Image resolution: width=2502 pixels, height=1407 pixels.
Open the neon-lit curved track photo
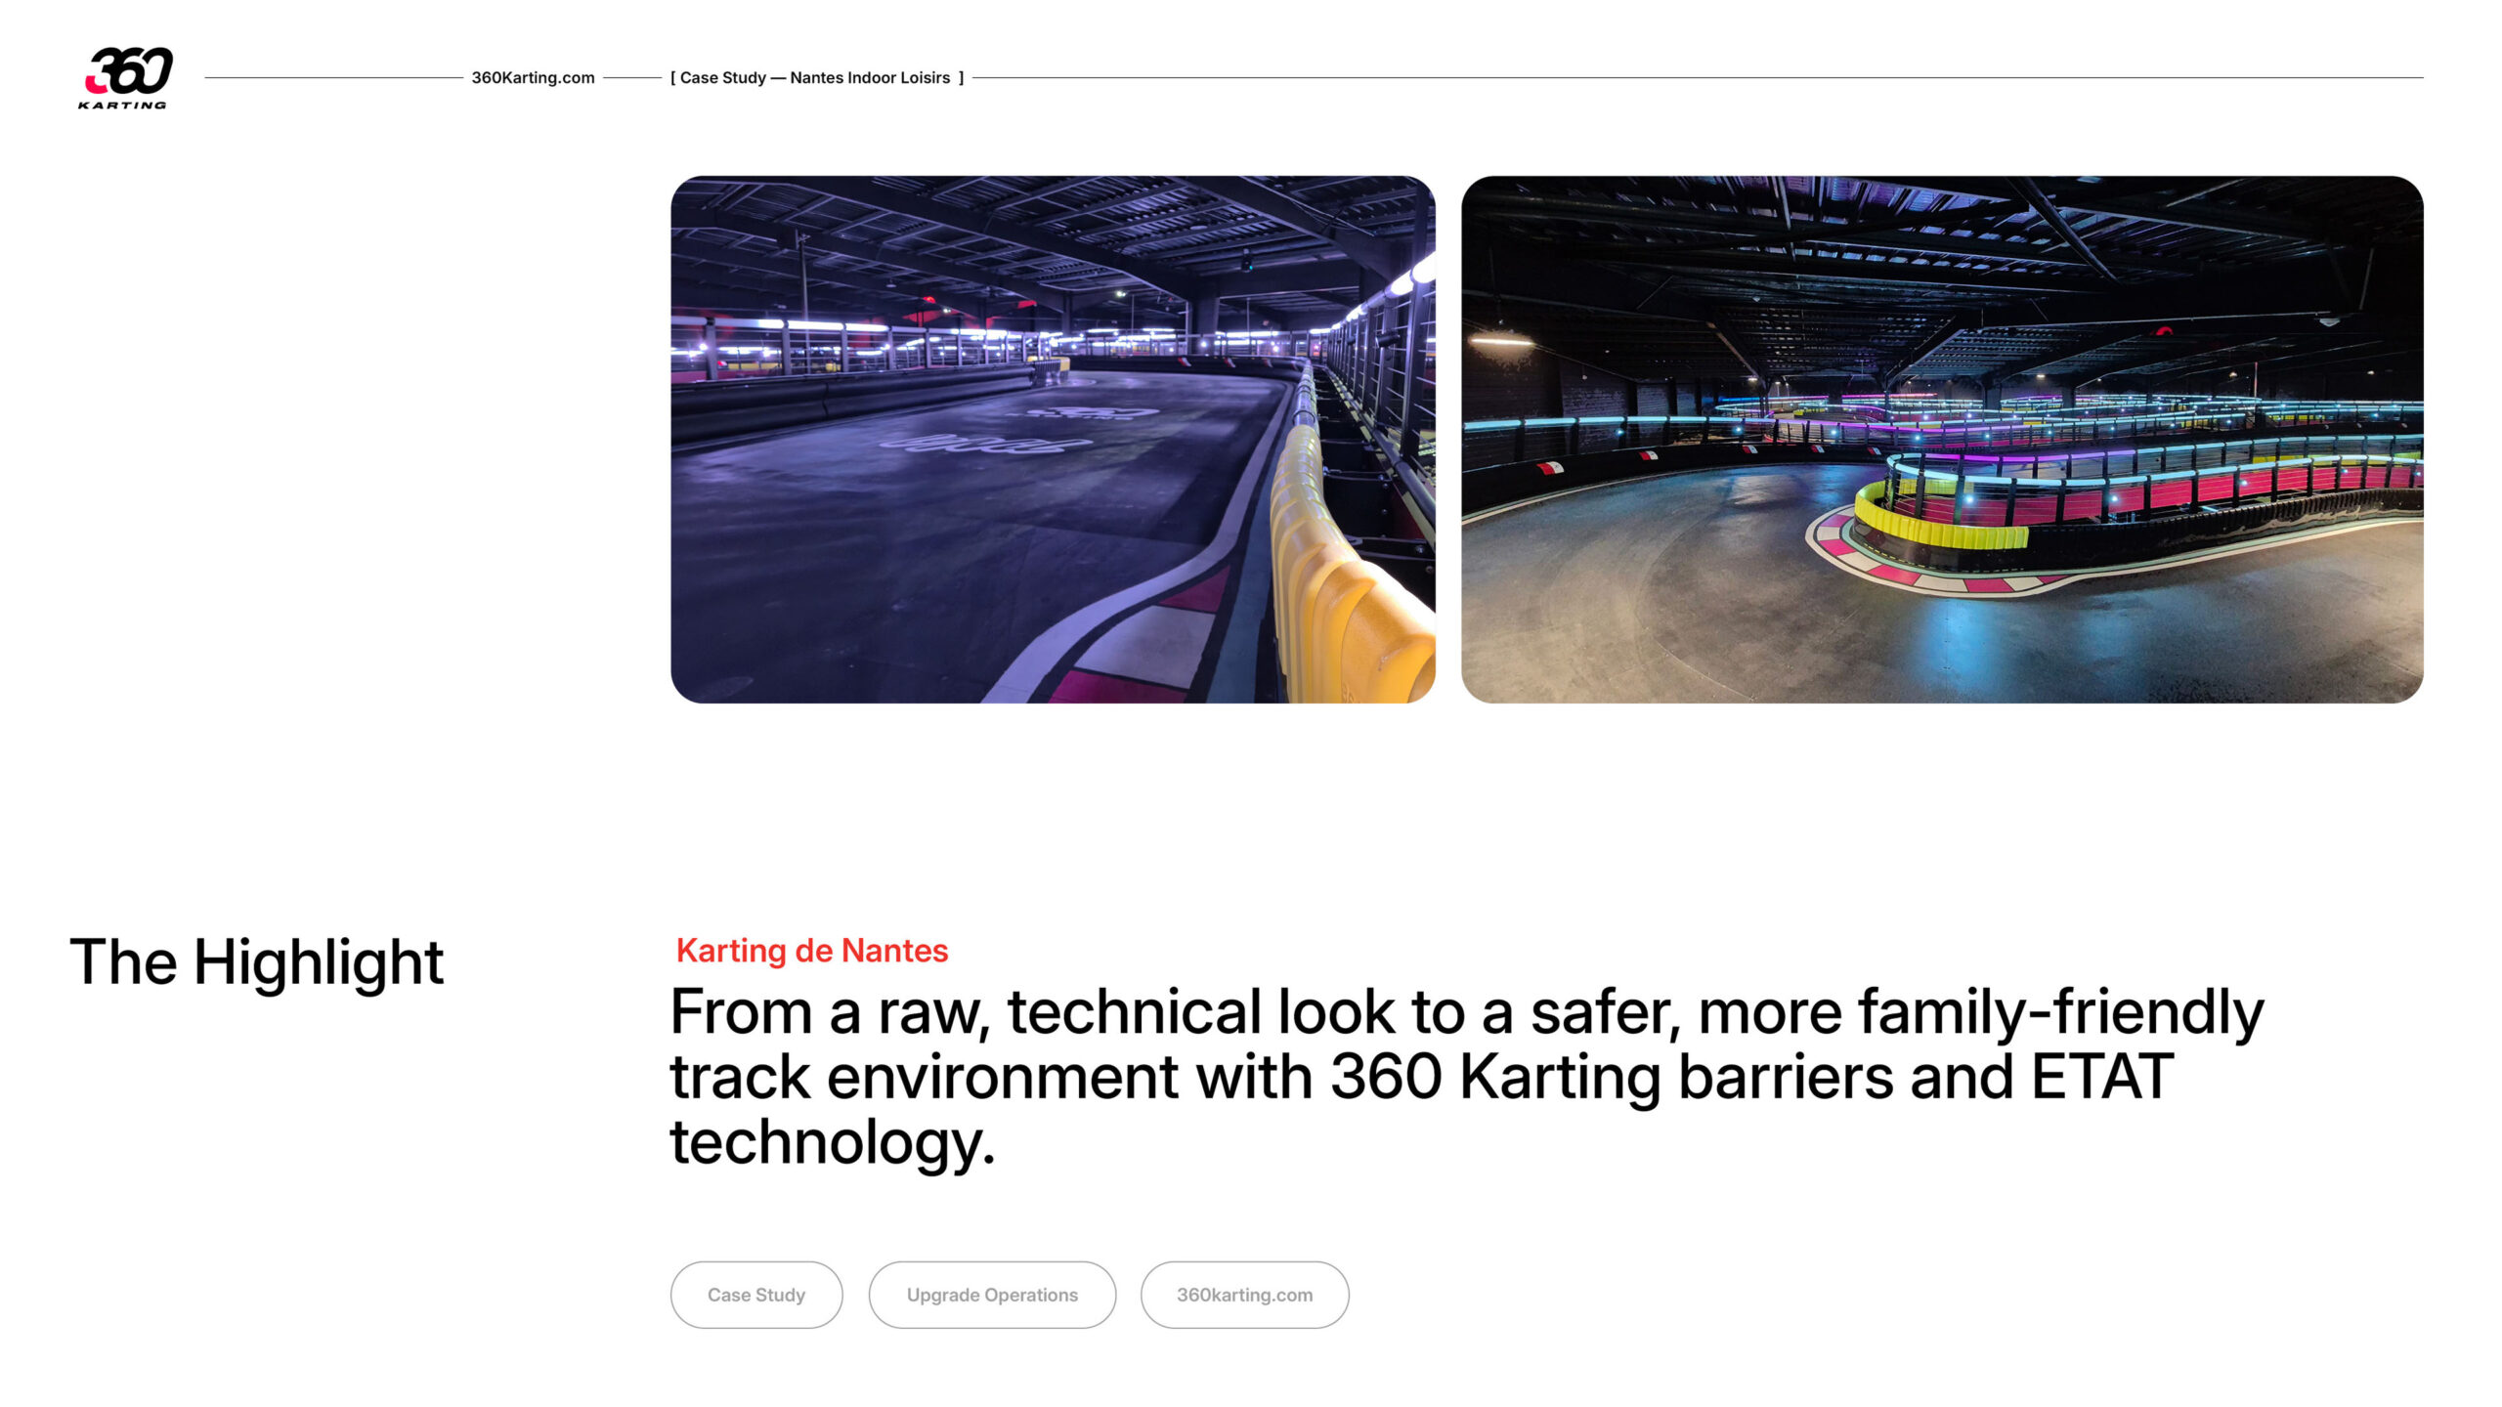point(1942,439)
